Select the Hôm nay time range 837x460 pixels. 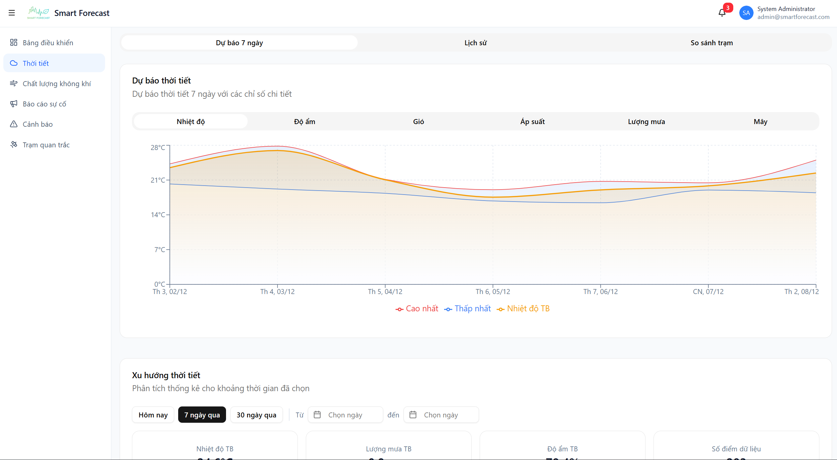[153, 414]
